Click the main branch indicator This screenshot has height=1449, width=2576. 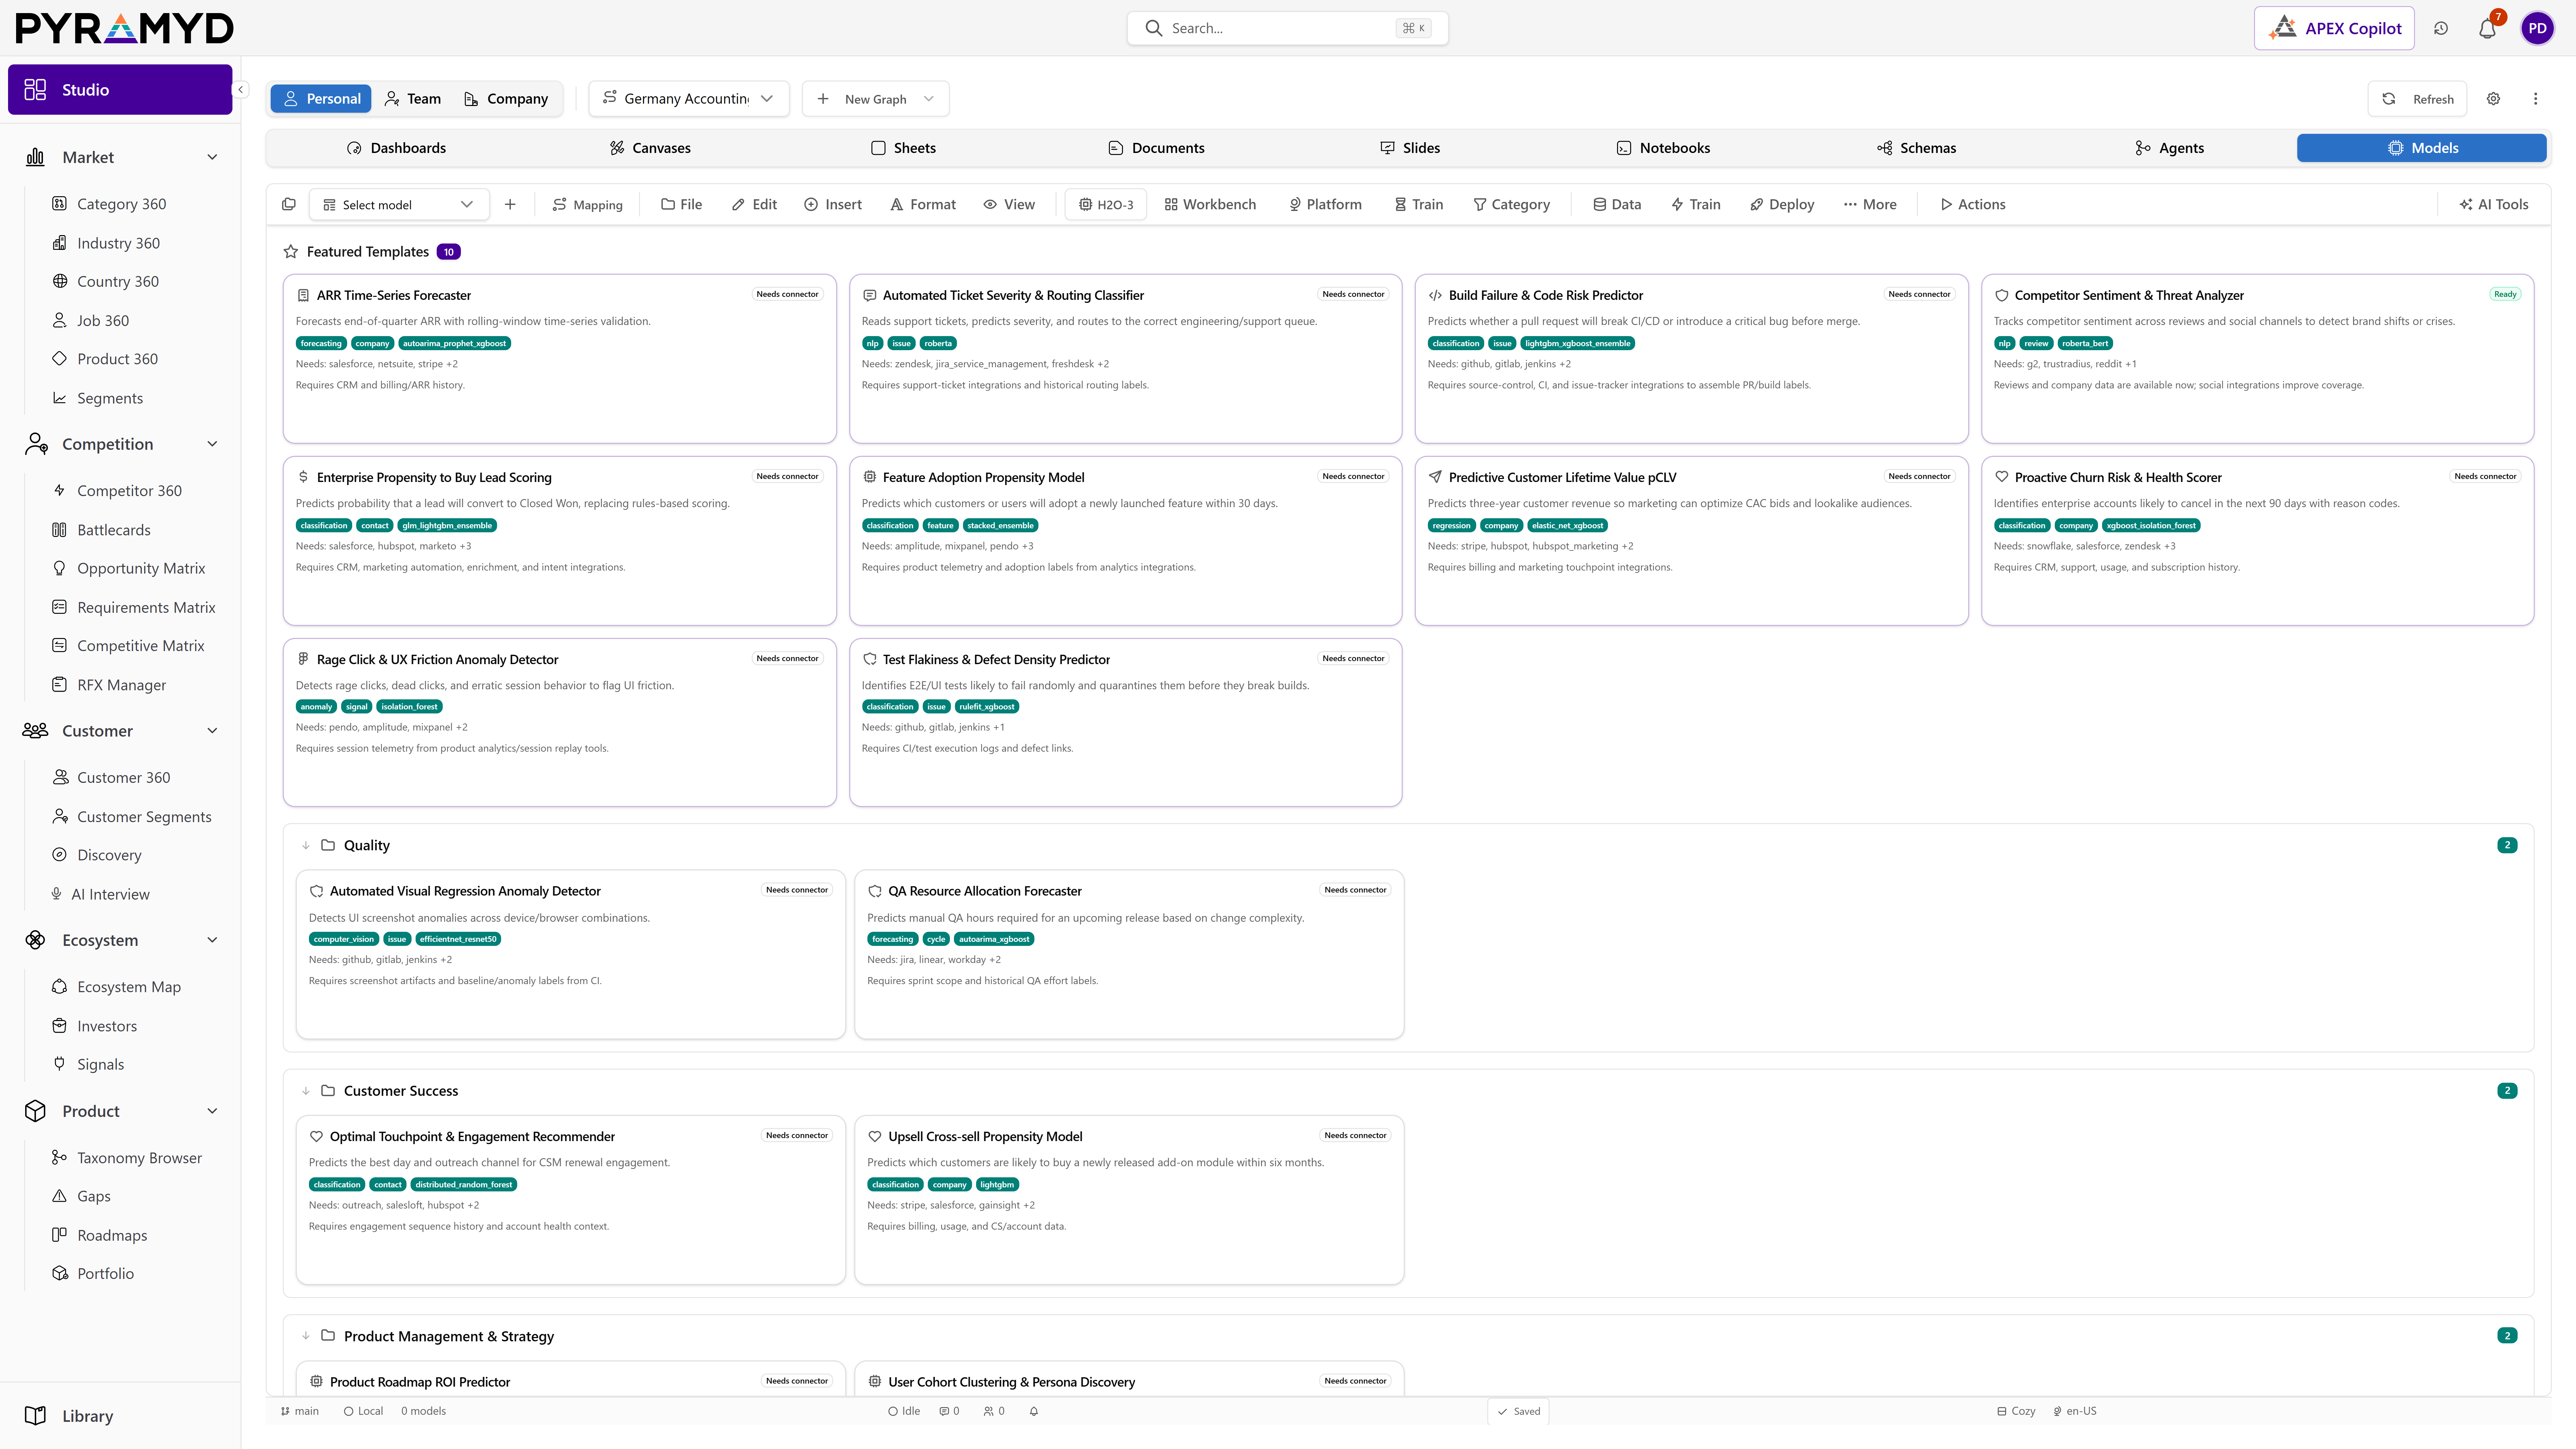tap(300, 1411)
